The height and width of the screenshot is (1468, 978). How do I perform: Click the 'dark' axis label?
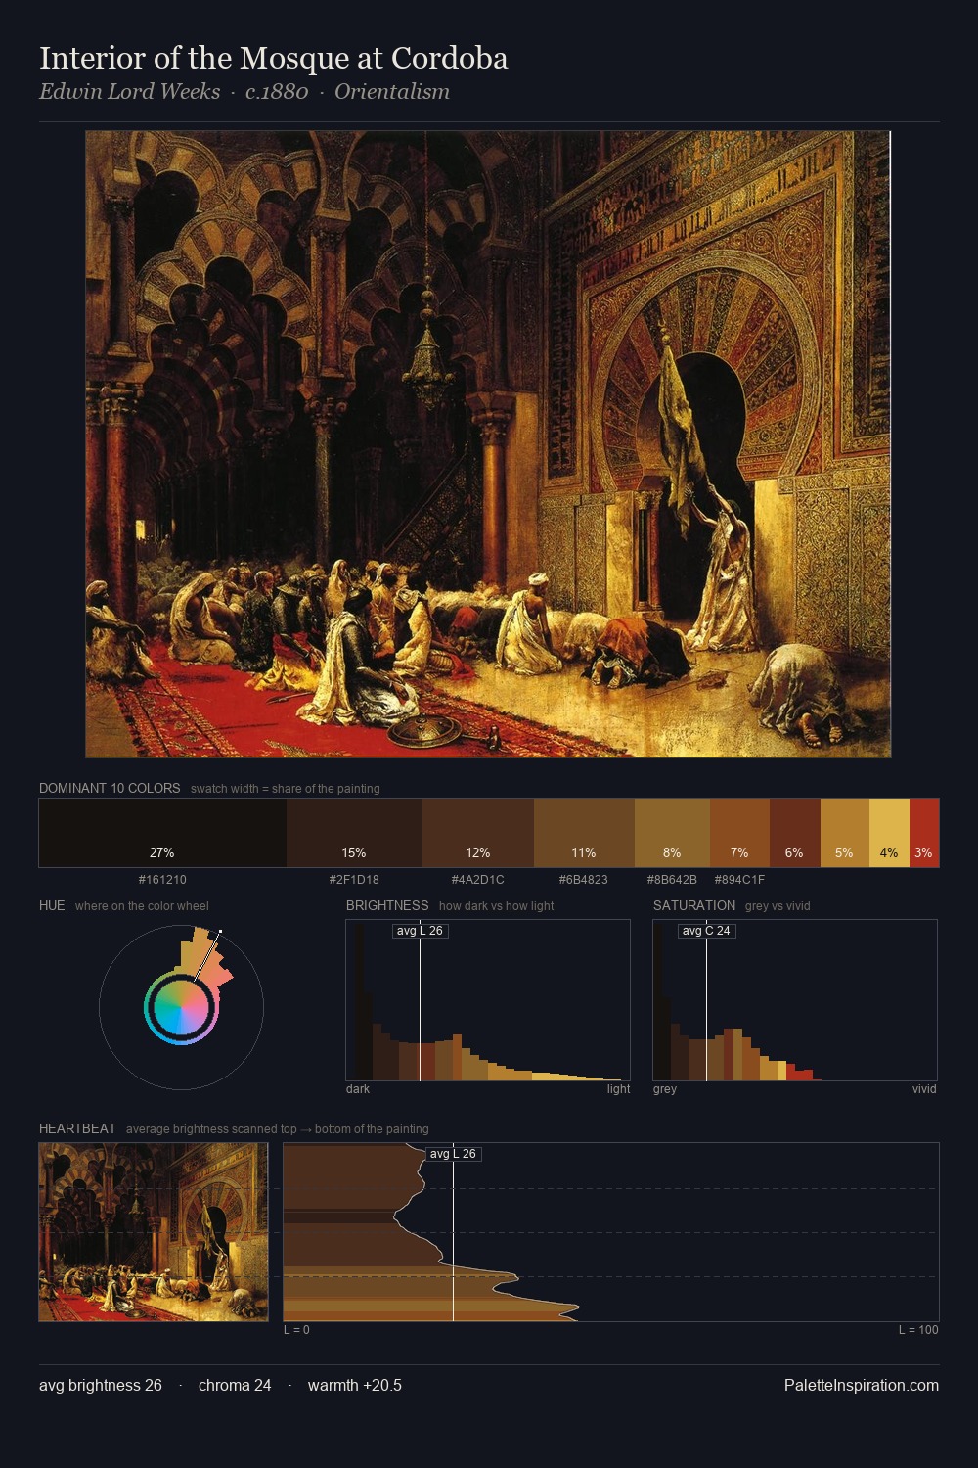(358, 1089)
